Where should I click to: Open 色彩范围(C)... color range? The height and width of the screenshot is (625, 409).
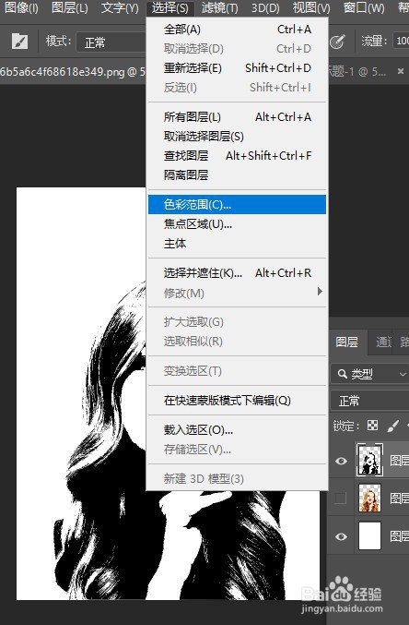[237, 204]
